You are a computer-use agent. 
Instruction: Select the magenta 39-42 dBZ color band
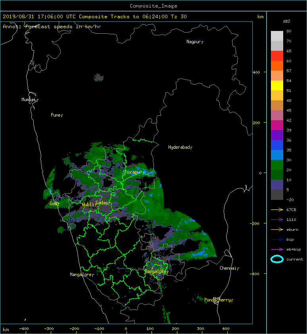pyautogui.click(x=277, y=125)
